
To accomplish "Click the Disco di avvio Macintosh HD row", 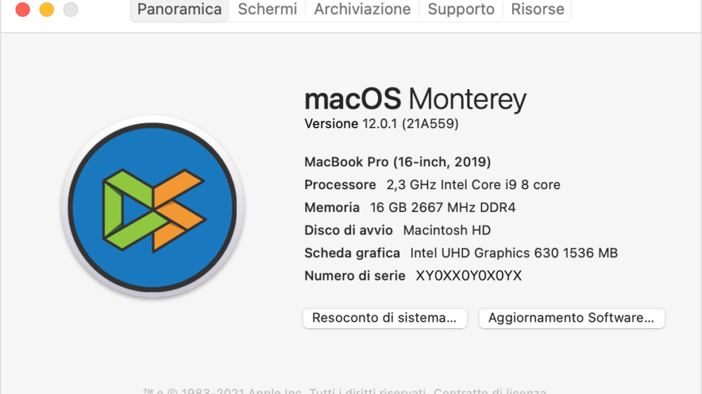I will coord(397,230).
